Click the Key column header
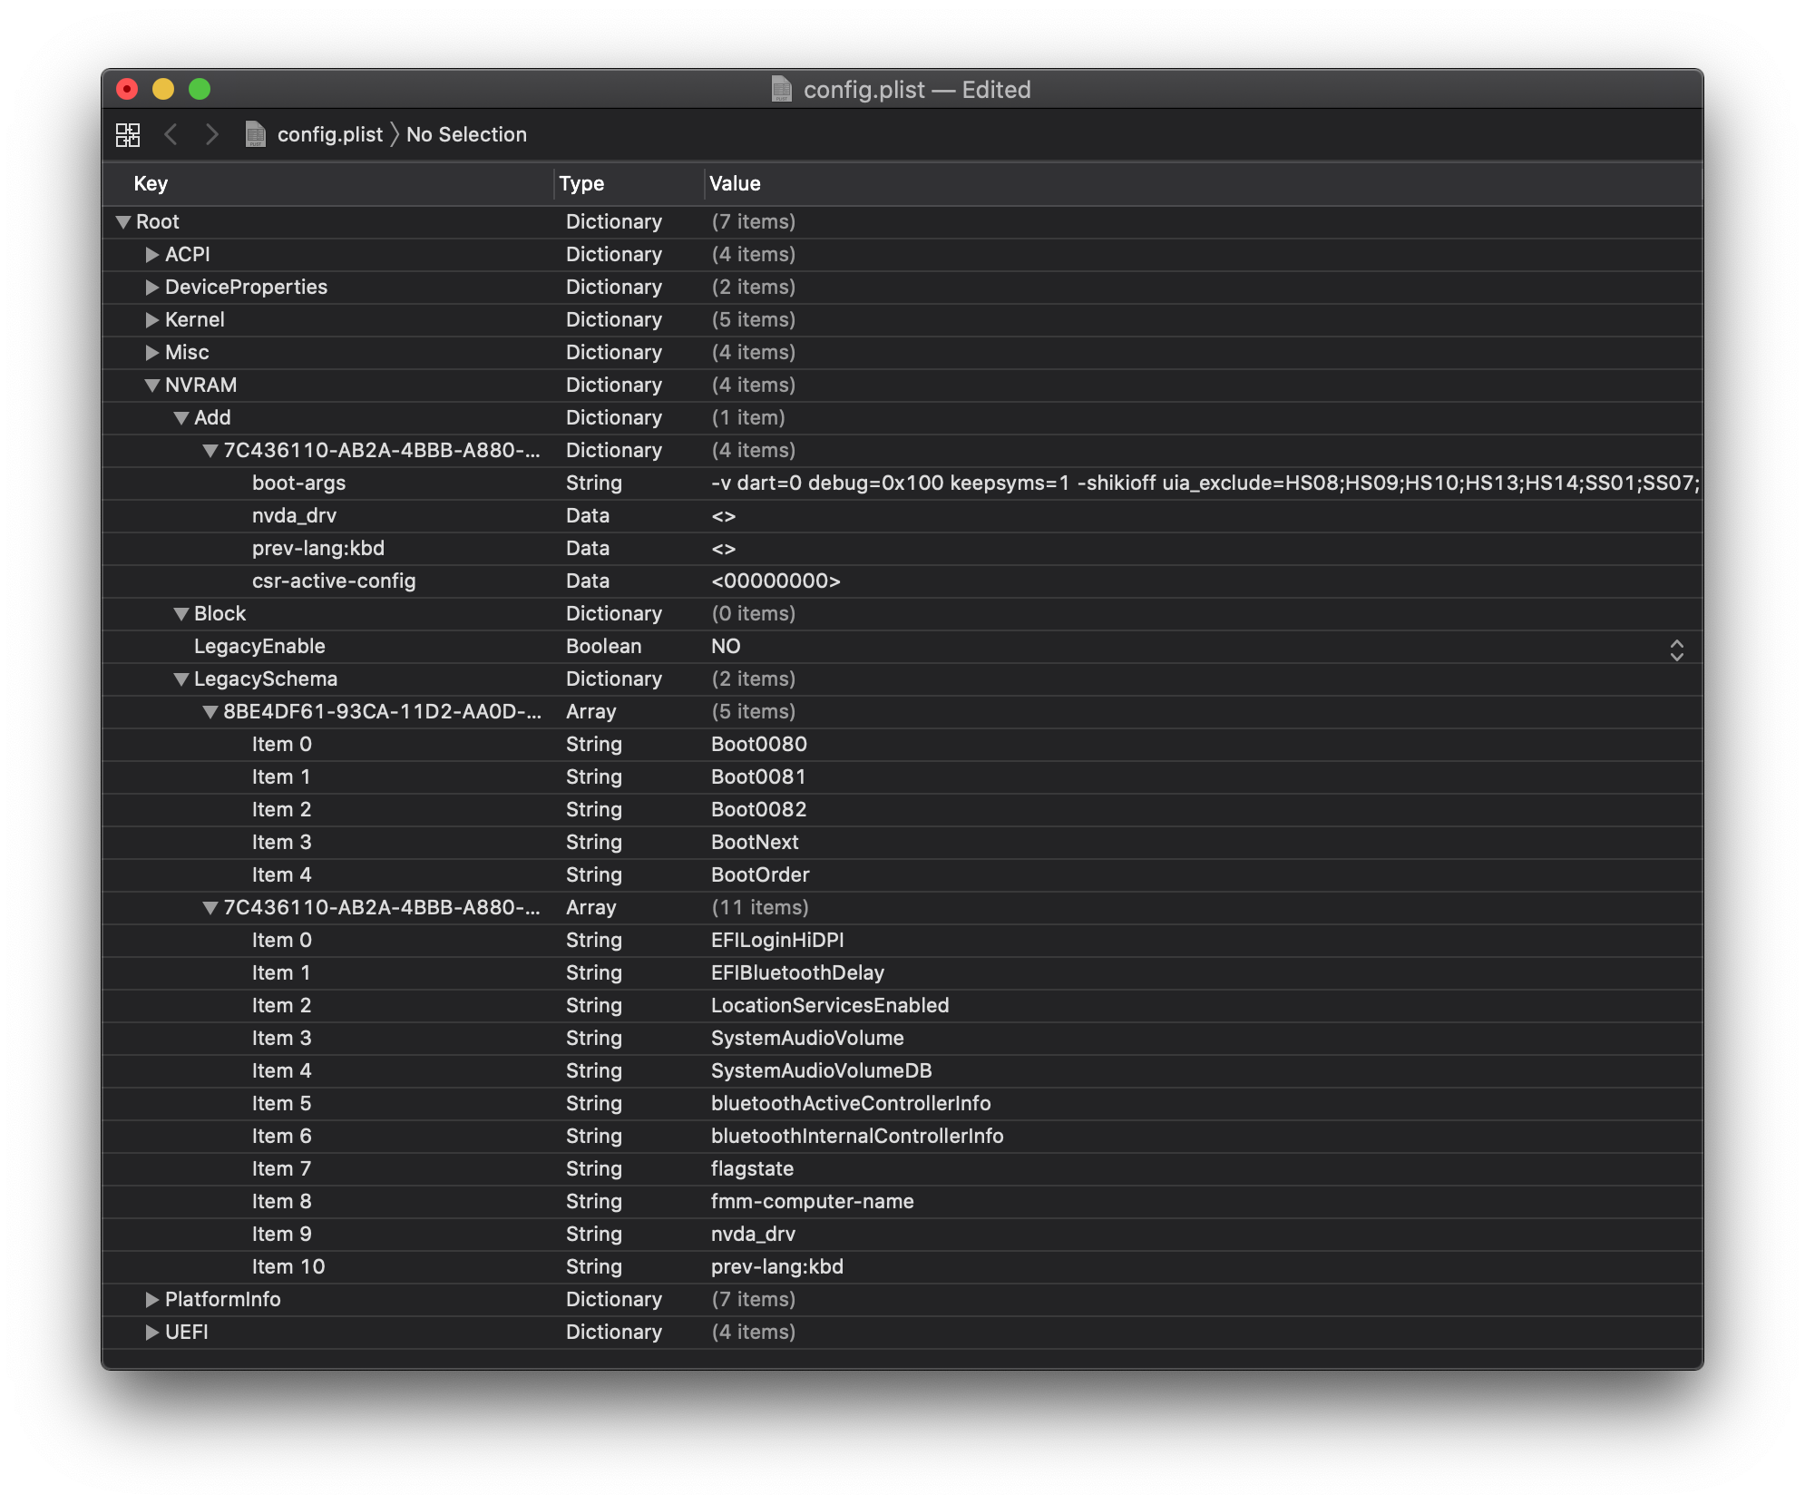The height and width of the screenshot is (1504, 1805). (151, 184)
